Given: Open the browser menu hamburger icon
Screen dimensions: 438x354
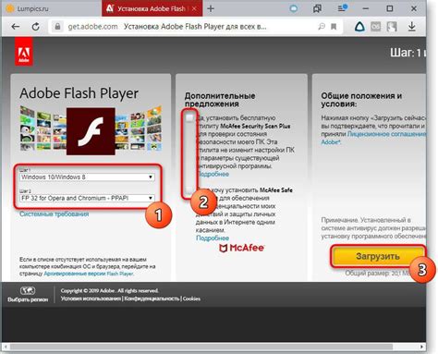Looking at the screenshot, I should (x=342, y=8).
